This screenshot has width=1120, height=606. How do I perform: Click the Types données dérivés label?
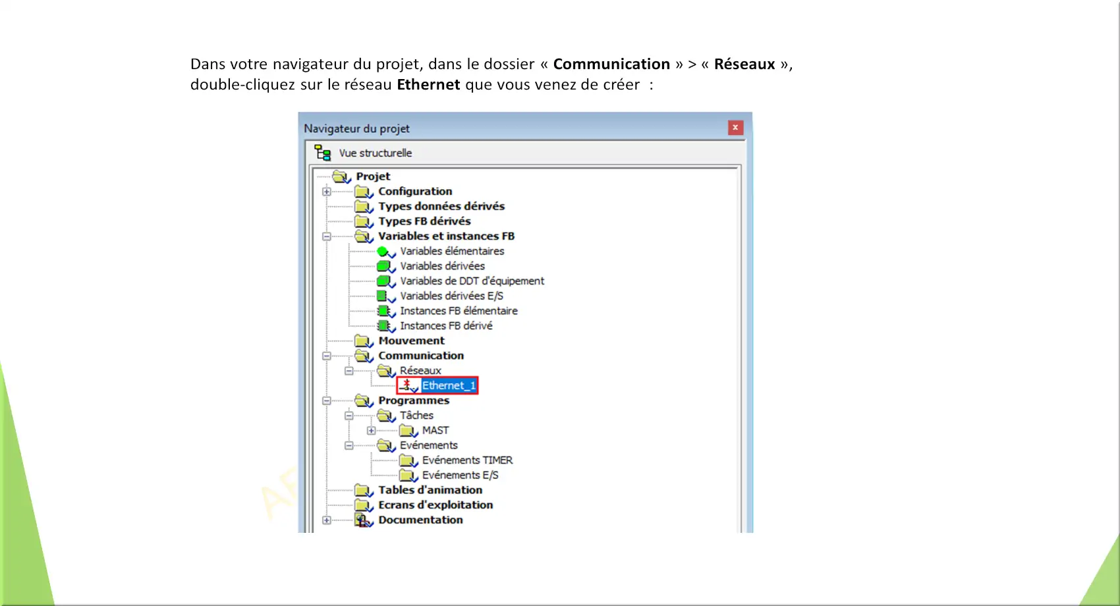441,206
